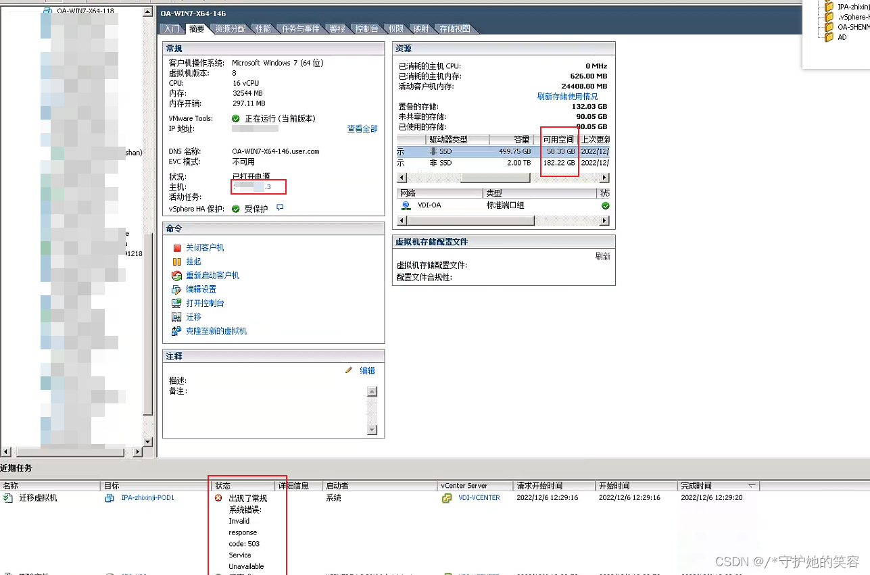The height and width of the screenshot is (575, 870).
Task: Click the Restart Guest (重新启动客户机) icon
Action: point(177,276)
